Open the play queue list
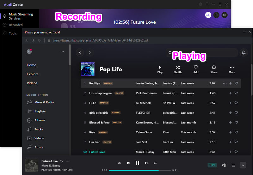This screenshot has height=175, width=253. 233,165
